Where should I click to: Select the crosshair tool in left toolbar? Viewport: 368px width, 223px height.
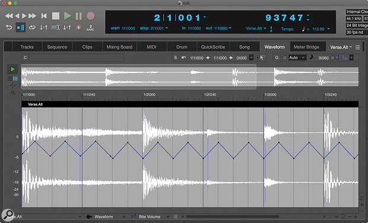pyautogui.click(x=12, y=85)
